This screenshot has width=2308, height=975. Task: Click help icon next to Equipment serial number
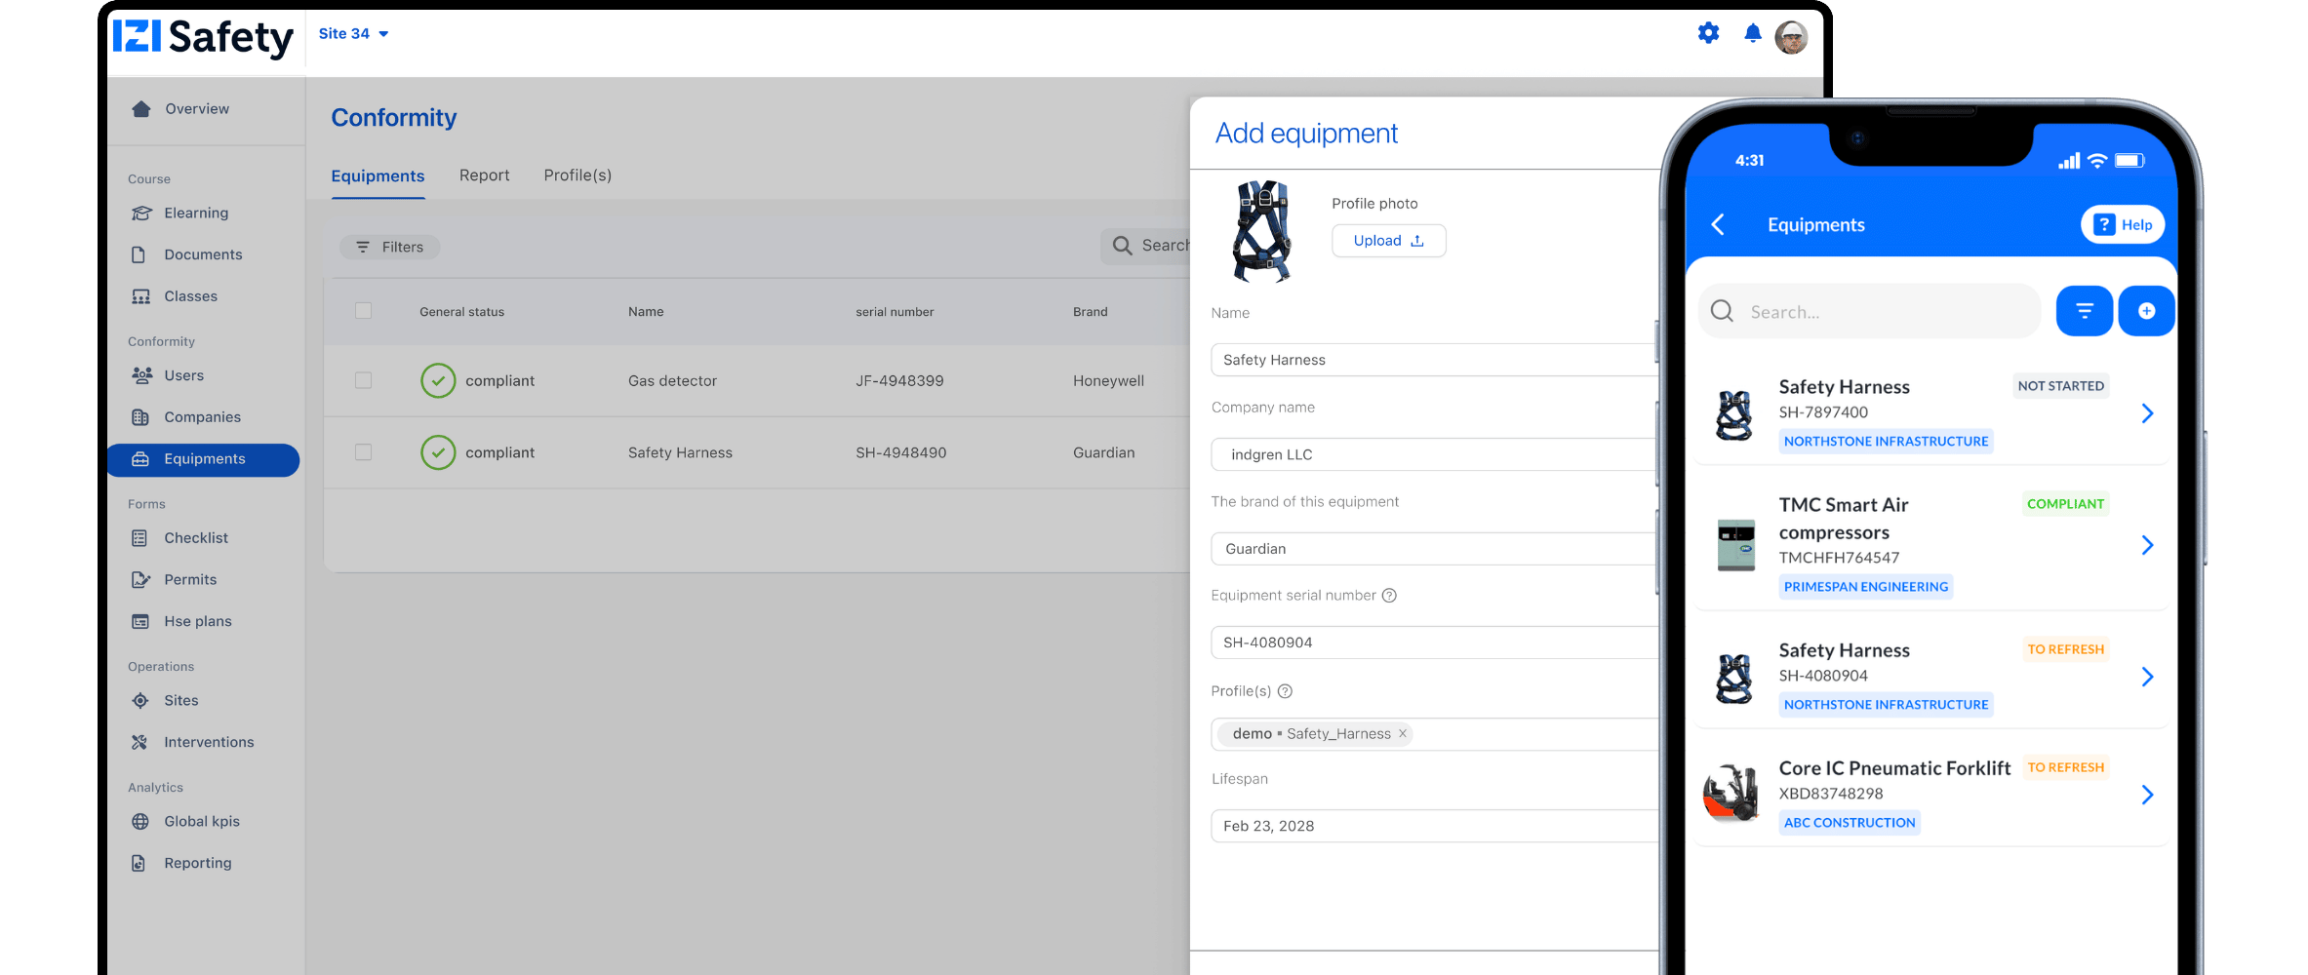[1389, 596]
